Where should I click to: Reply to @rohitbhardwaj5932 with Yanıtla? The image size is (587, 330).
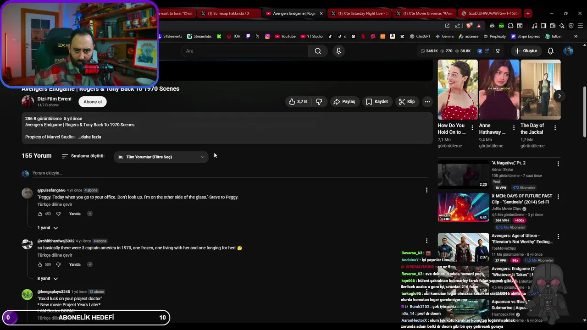tap(75, 264)
